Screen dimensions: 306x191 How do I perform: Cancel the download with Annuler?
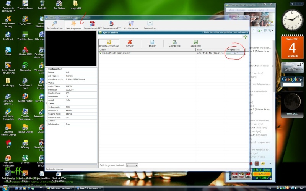[x=130, y=44]
